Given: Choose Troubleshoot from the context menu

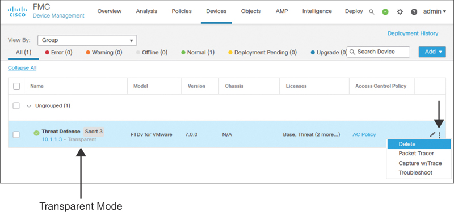Looking at the screenshot, I should (419, 173).
